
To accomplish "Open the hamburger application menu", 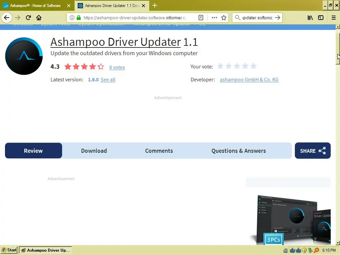I will click(334, 18).
